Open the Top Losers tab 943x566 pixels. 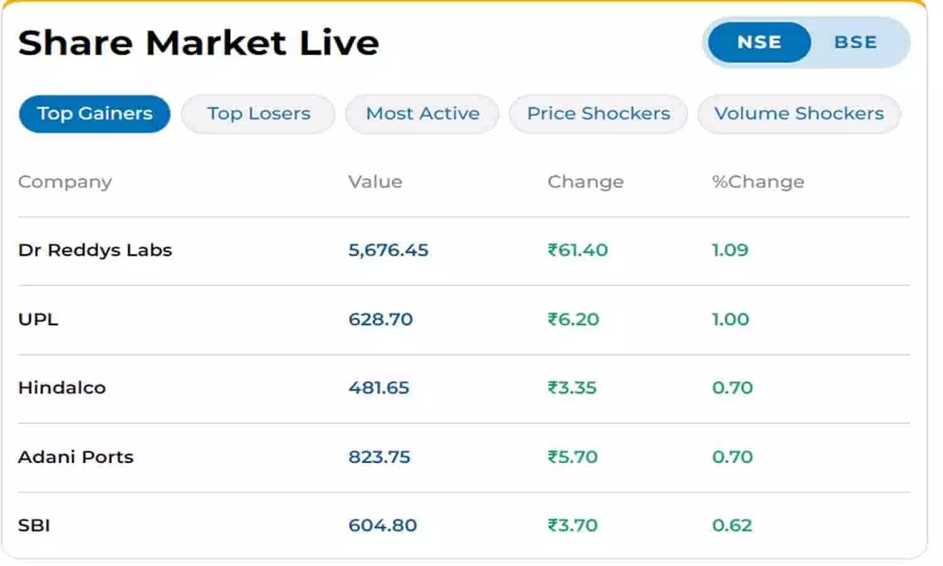258,114
